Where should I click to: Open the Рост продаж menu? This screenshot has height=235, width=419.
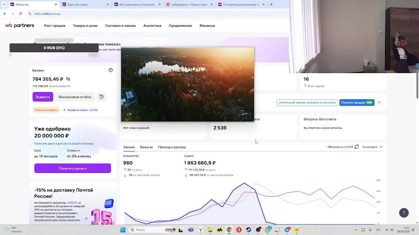click(x=55, y=25)
